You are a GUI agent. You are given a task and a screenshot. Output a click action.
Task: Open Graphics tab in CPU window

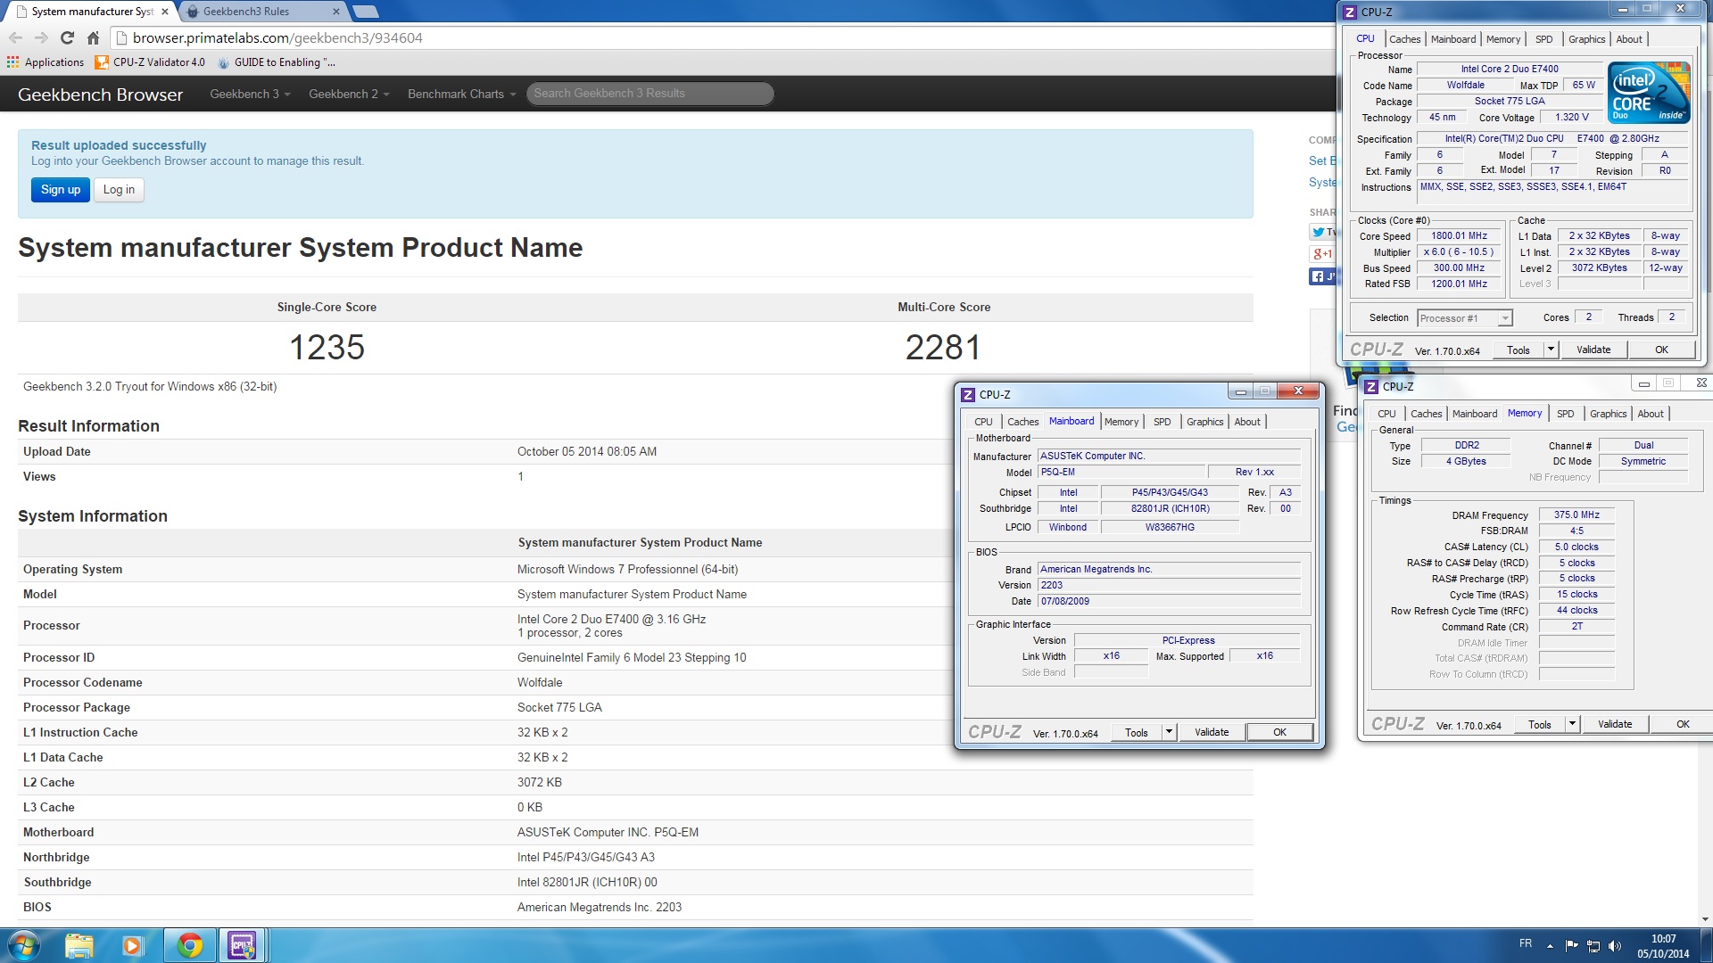click(x=1586, y=39)
